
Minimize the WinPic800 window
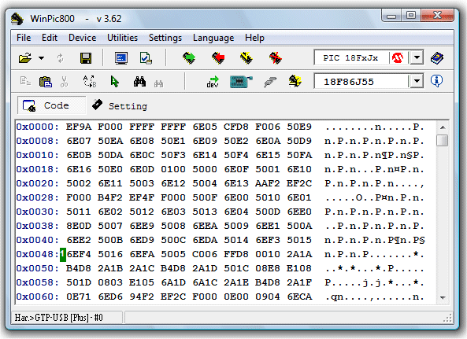tap(391, 16)
